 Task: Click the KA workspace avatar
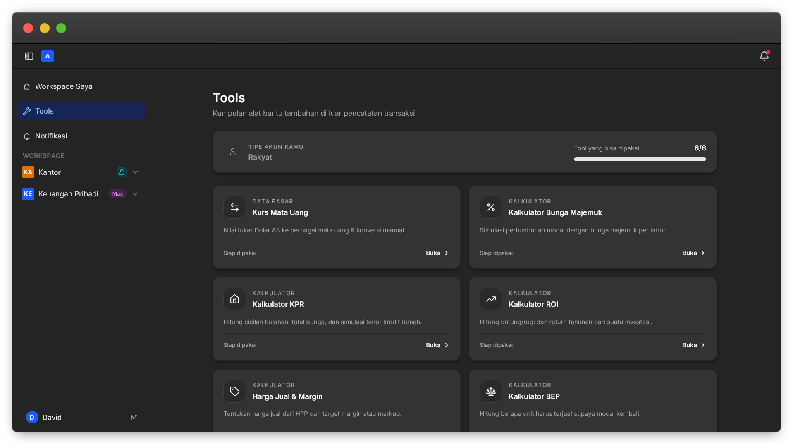28,172
